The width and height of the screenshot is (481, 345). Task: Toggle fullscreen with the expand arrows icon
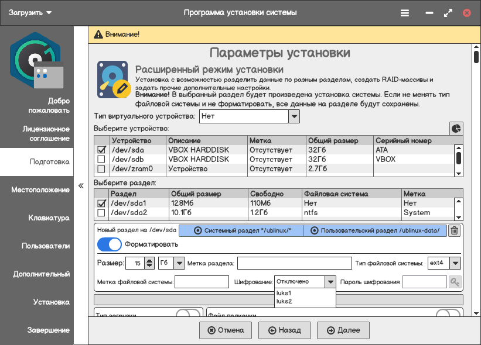[x=448, y=13]
